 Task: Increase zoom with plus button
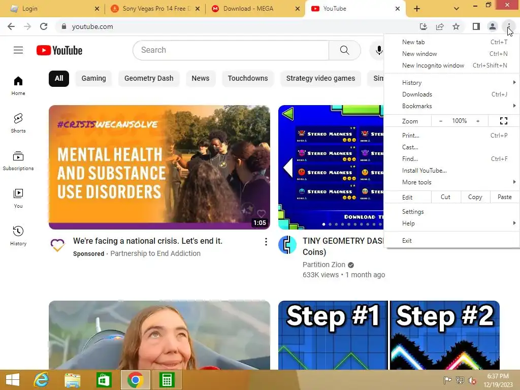pos(478,121)
